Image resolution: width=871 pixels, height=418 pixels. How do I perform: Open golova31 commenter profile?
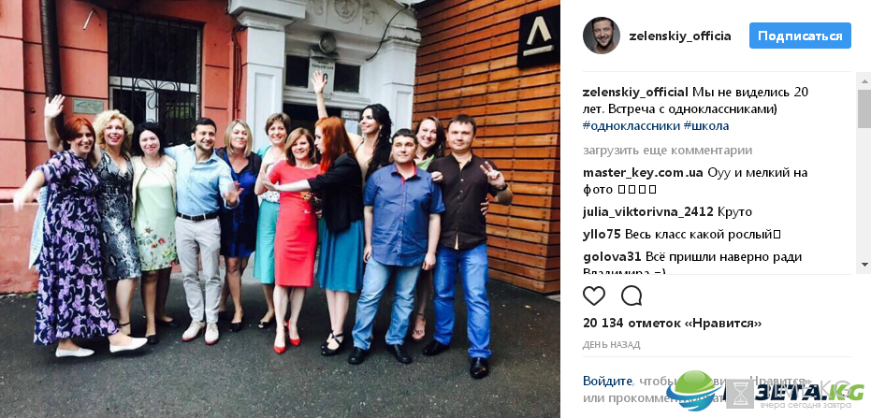coord(614,257)
